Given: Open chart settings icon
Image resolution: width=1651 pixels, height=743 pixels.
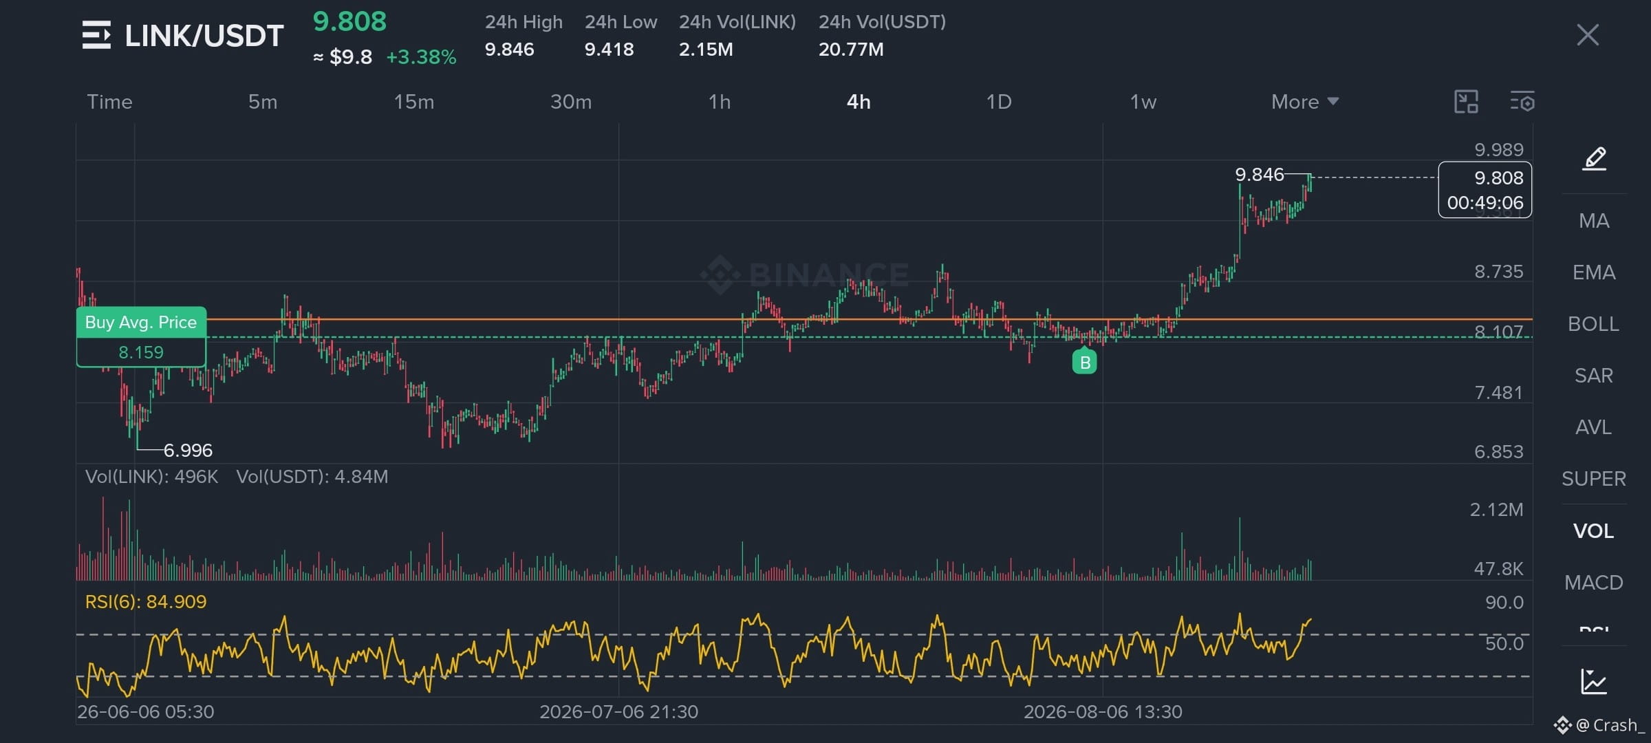Looking at the screenshot, I should (1522, 102).
